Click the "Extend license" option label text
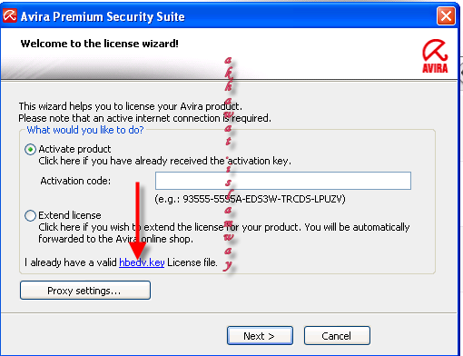 click(70, 215)
